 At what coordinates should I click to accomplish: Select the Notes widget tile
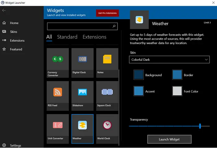107,63
